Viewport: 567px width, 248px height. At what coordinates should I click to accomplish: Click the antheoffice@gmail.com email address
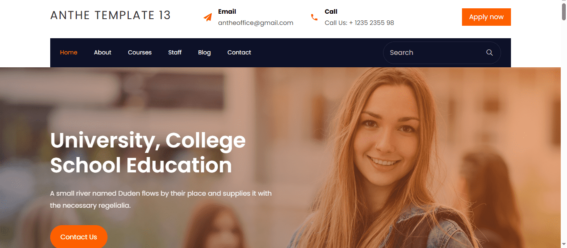click(256, 23)
